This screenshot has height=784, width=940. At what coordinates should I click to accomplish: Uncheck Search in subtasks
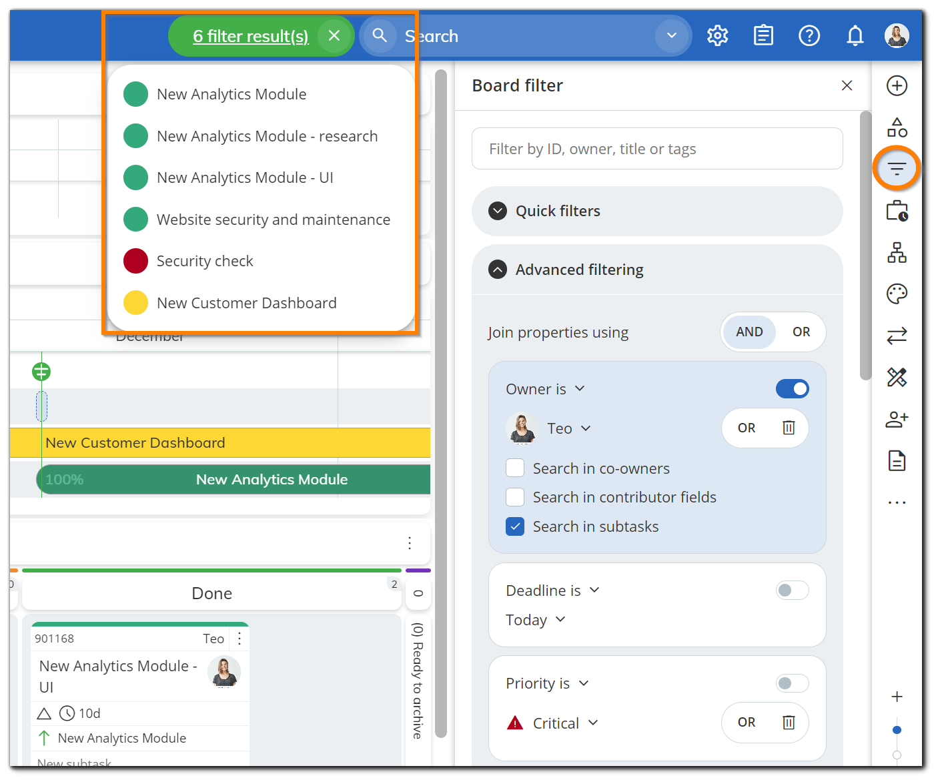(x=515, y=526)
